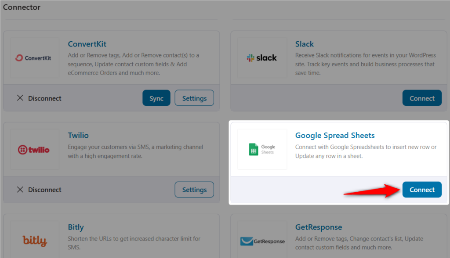Connect Google Spread Sheets
The image size is (450, 258).
(x=421, y=190)
